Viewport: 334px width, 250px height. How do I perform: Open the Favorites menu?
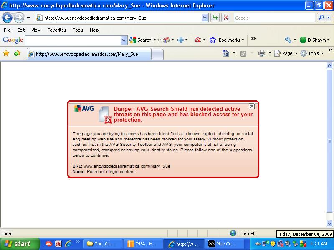pyautogui.click(x=56, y=30)
